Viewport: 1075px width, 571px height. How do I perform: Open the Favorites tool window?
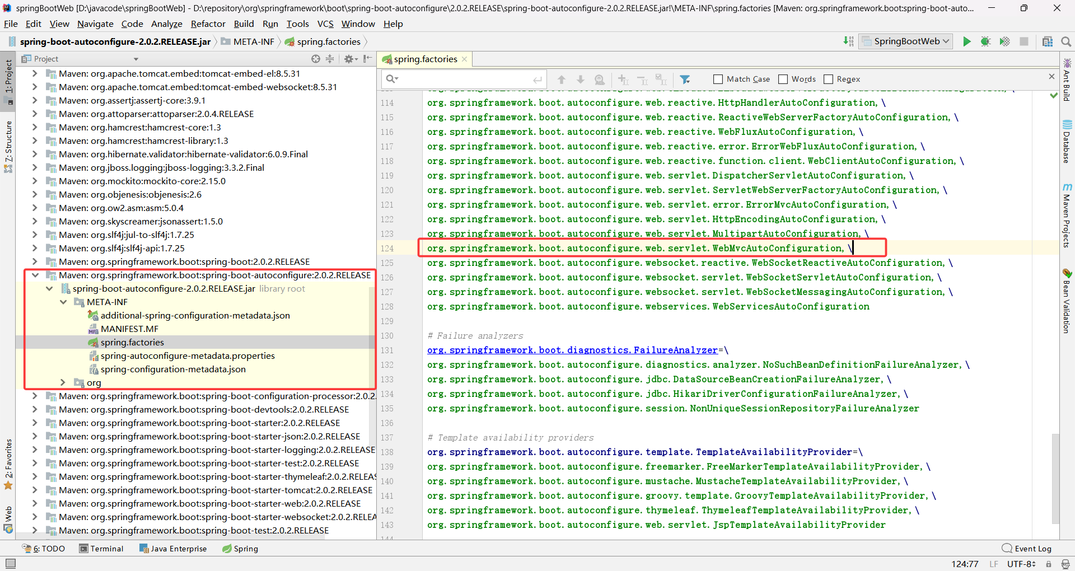8,465
